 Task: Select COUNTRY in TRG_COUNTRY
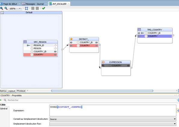click(155, 36)
